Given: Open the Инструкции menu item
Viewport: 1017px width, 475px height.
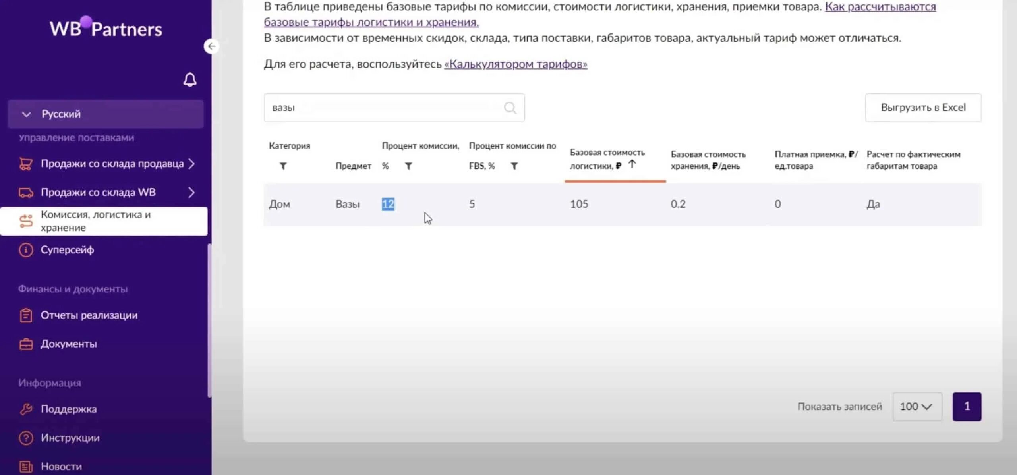Looking at the screenshot, I should coord(70,438).
